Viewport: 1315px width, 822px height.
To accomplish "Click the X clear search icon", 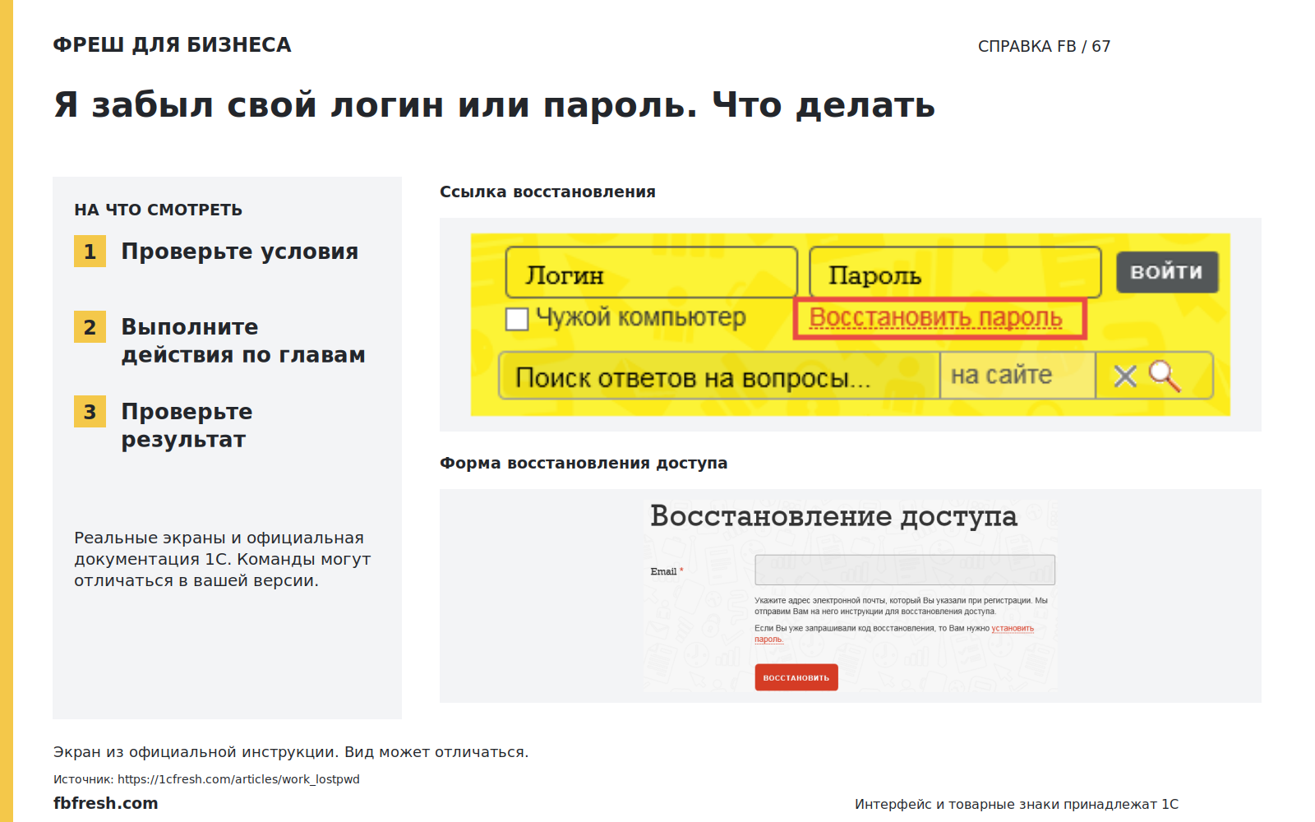I will (x=1125, y=376).
